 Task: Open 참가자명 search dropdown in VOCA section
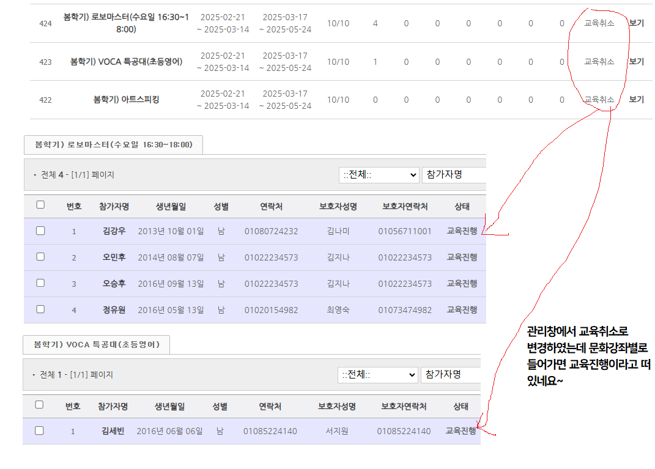[450, 375]
